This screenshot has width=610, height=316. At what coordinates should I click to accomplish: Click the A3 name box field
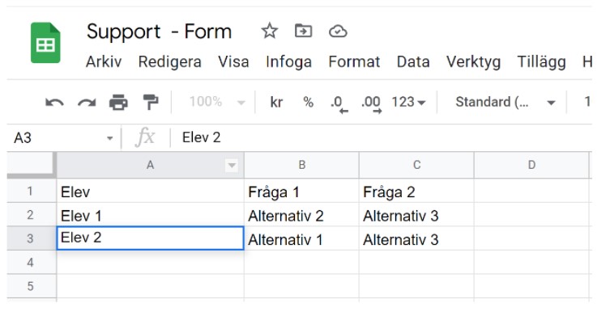click(x=63, y=138)
